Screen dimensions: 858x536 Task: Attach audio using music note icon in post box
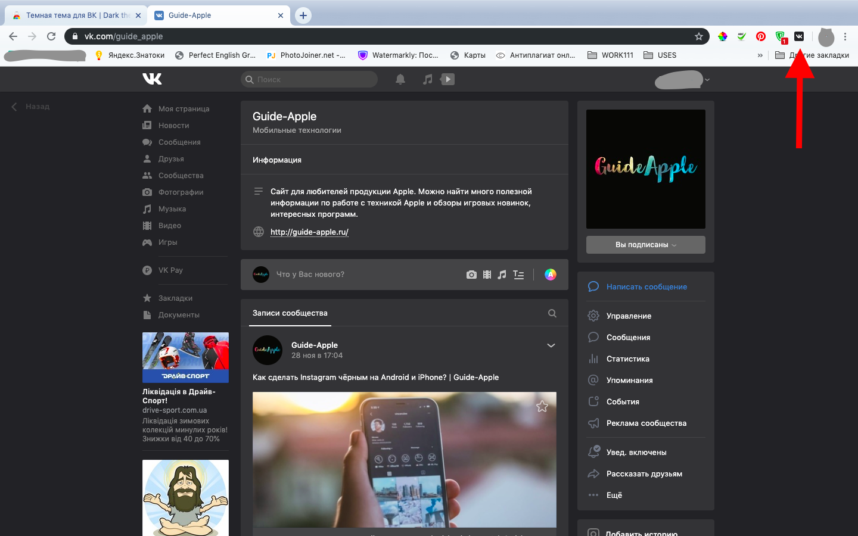coord(502,275)
